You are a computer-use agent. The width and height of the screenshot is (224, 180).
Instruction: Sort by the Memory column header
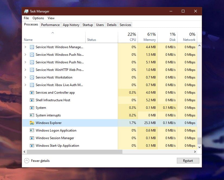coord(148,37)
